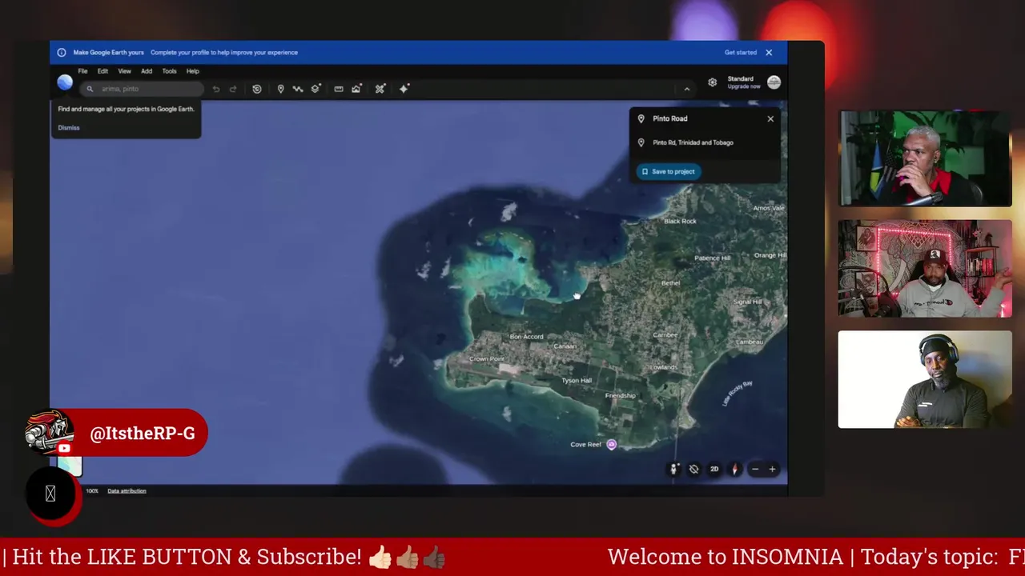The width and height of the screenshot is (1025, 576).
Task: Click the Patience Hill map label
Action: 712,258
